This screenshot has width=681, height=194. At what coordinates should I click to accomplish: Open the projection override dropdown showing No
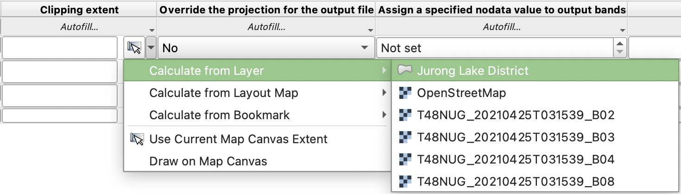click(265, 48)
